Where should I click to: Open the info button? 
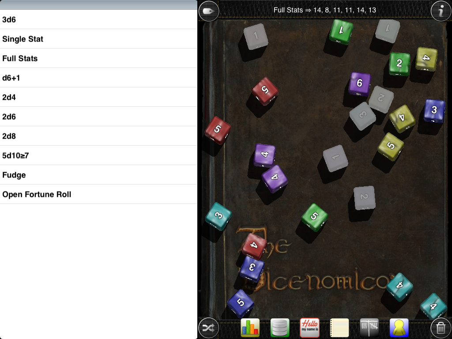click(441, 11)
